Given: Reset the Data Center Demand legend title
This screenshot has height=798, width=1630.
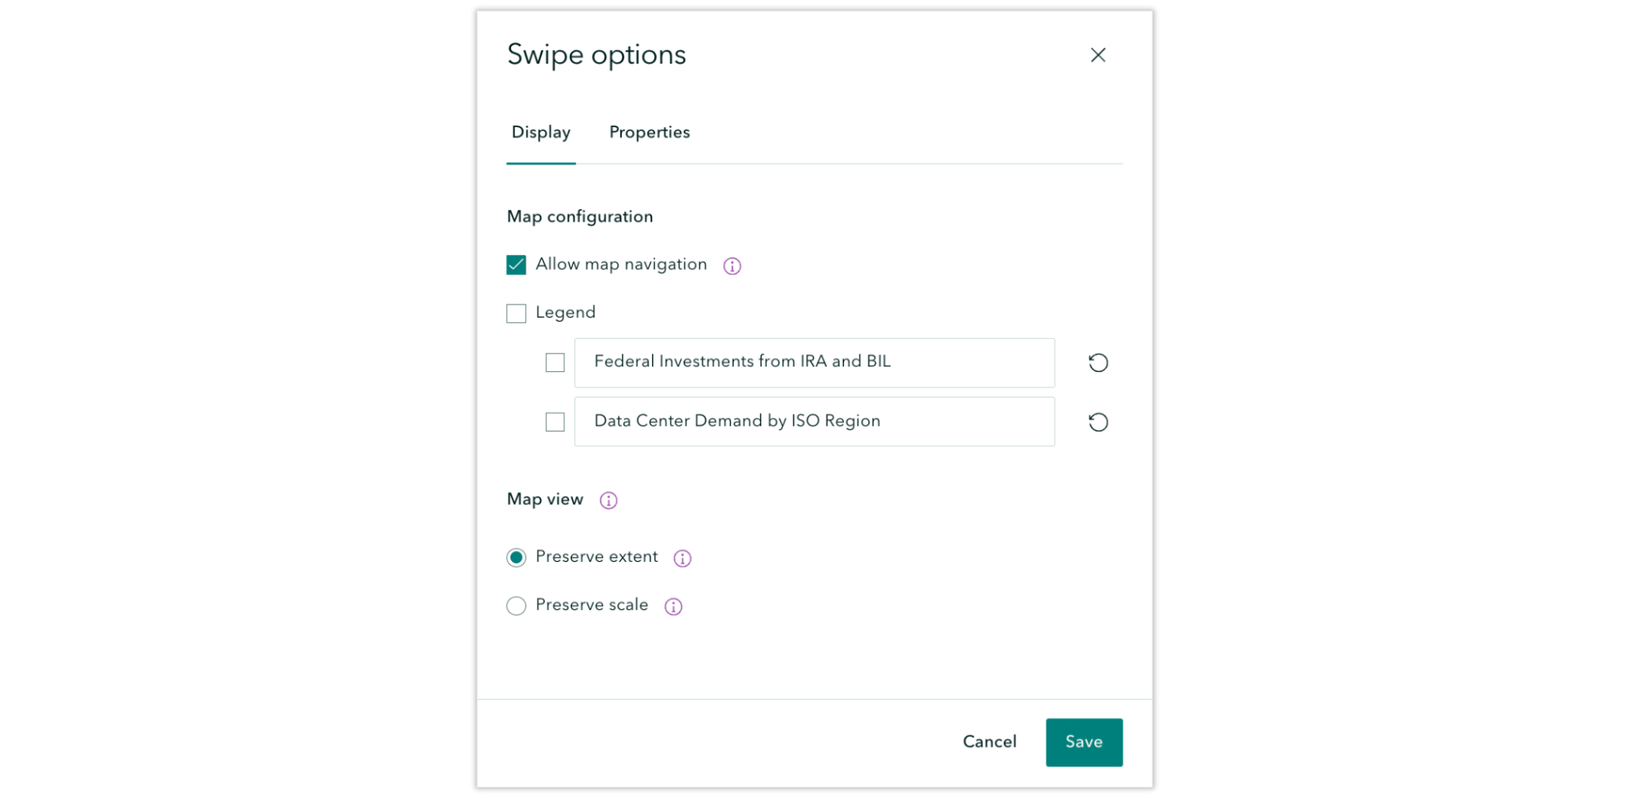Looking at the screenshot, I should click(x=1098, y=423).
